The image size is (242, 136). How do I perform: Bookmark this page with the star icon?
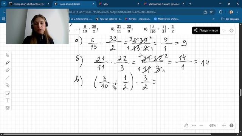[211, 12]
